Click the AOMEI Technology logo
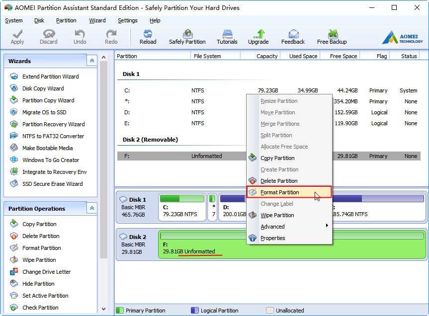Viewport: 429px width, 316px height. coord(403,37)
